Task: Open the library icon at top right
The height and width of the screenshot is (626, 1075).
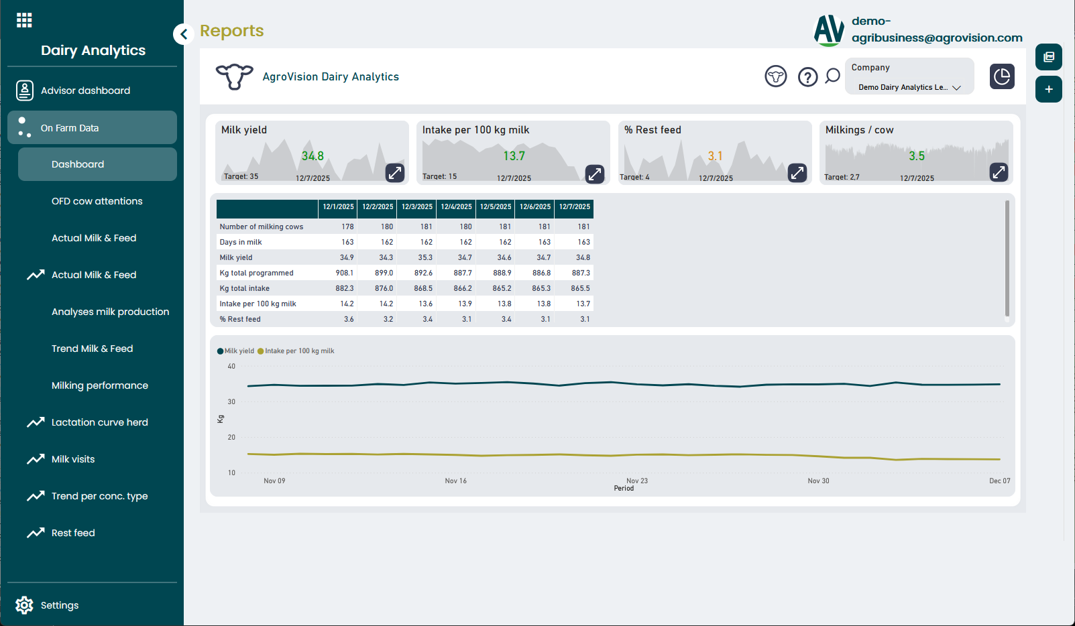Action: pyautogui.click(x=1048, y=57)
